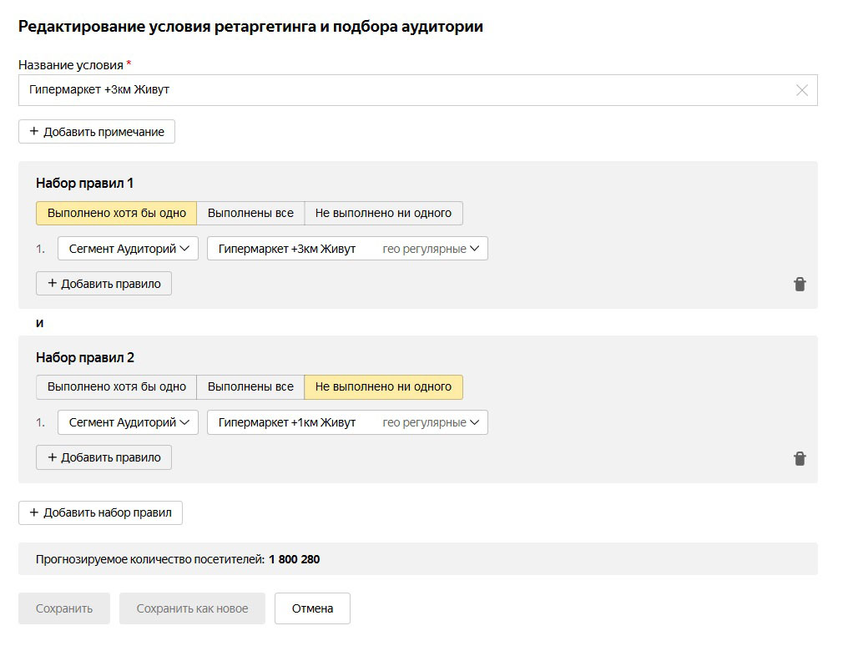Image resolution: width=848 pixels, height=646 pixels.
Task: Open 'Сегмент Аудиторий' dropdown in rule set 2
Action: point(128,422)
